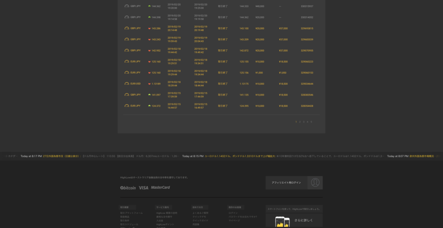Viewport: 443px width, 228px height.
Task: Click closing rate 141.135
Action: 244,95
